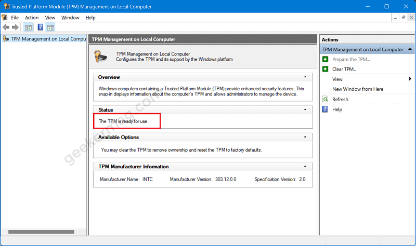The height and width of the screenshot is (246, 416).
Task: Click the key icon in the console tree
Action: (x=6, y=39)
